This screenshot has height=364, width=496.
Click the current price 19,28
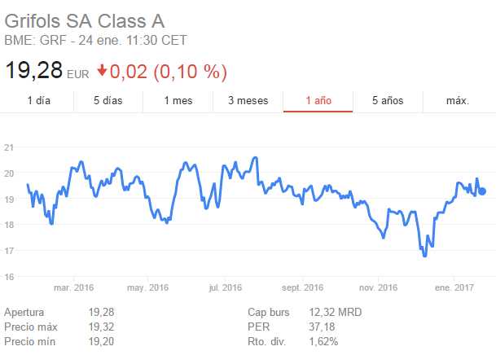[34, 71]
